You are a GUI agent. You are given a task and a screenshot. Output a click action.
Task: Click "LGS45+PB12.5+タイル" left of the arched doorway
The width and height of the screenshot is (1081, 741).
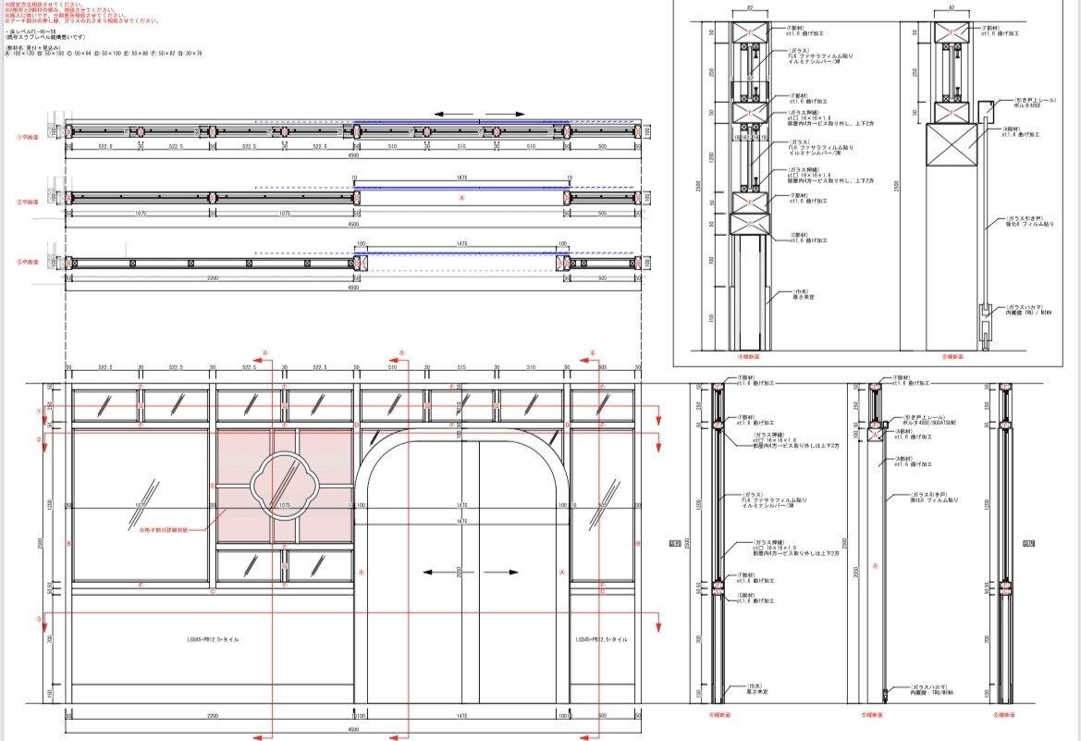[213, 639]
